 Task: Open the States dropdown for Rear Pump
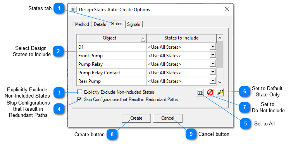[x=213, y=81]
